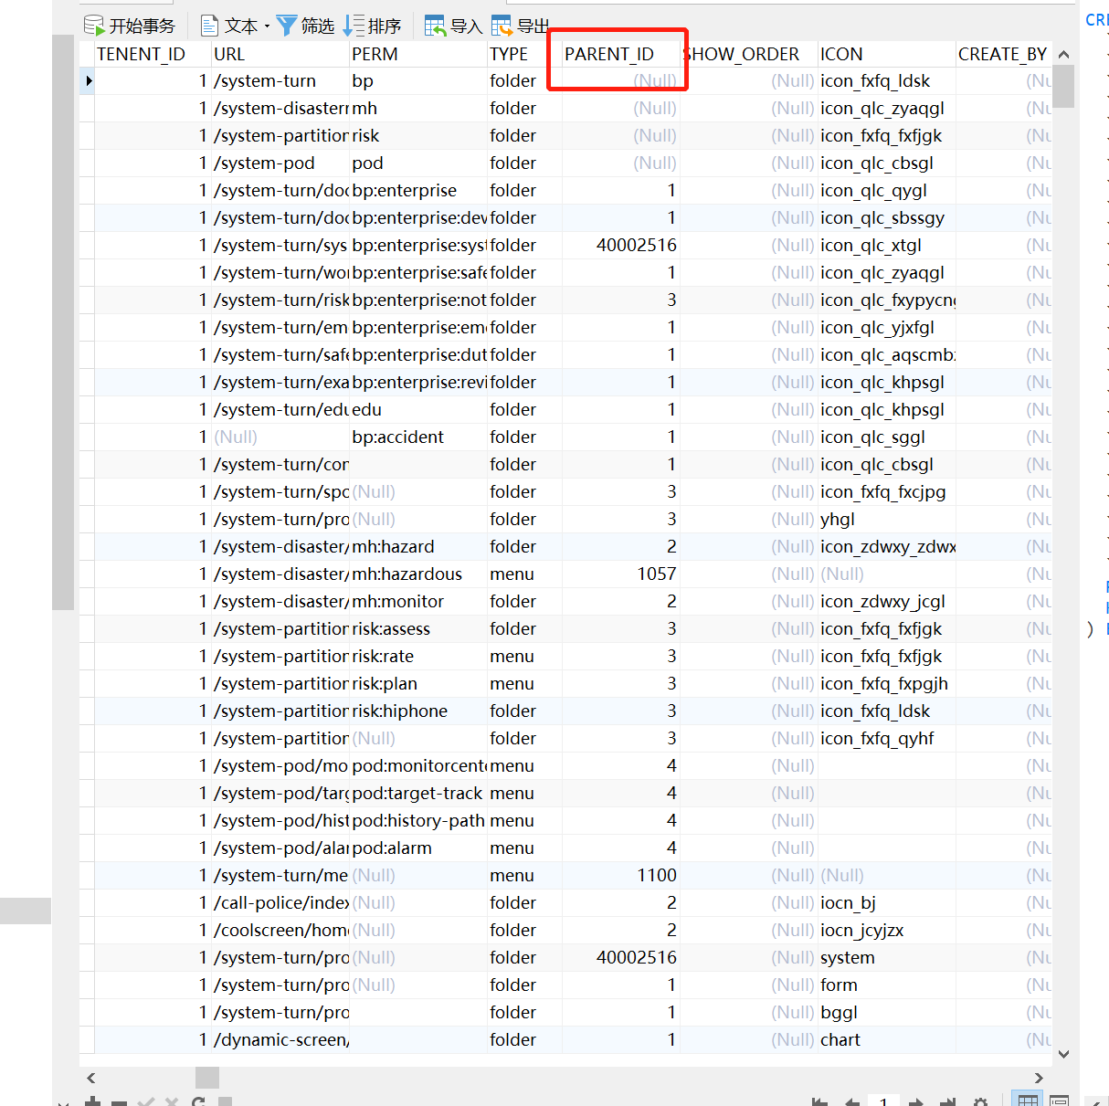
Task: Select the '/call-police/index' URL cell
Action: 280,902
